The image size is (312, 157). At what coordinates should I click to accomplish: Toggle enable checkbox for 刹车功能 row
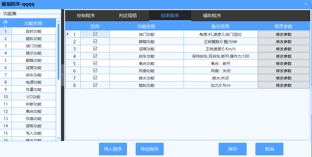click(95, 56)
